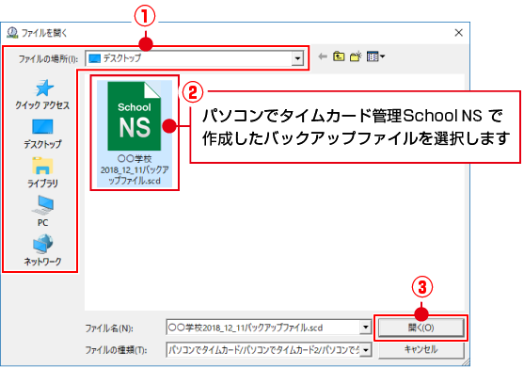524x368 pixels.
Task: Click into the file name field
Action: [x=263, y=328]
